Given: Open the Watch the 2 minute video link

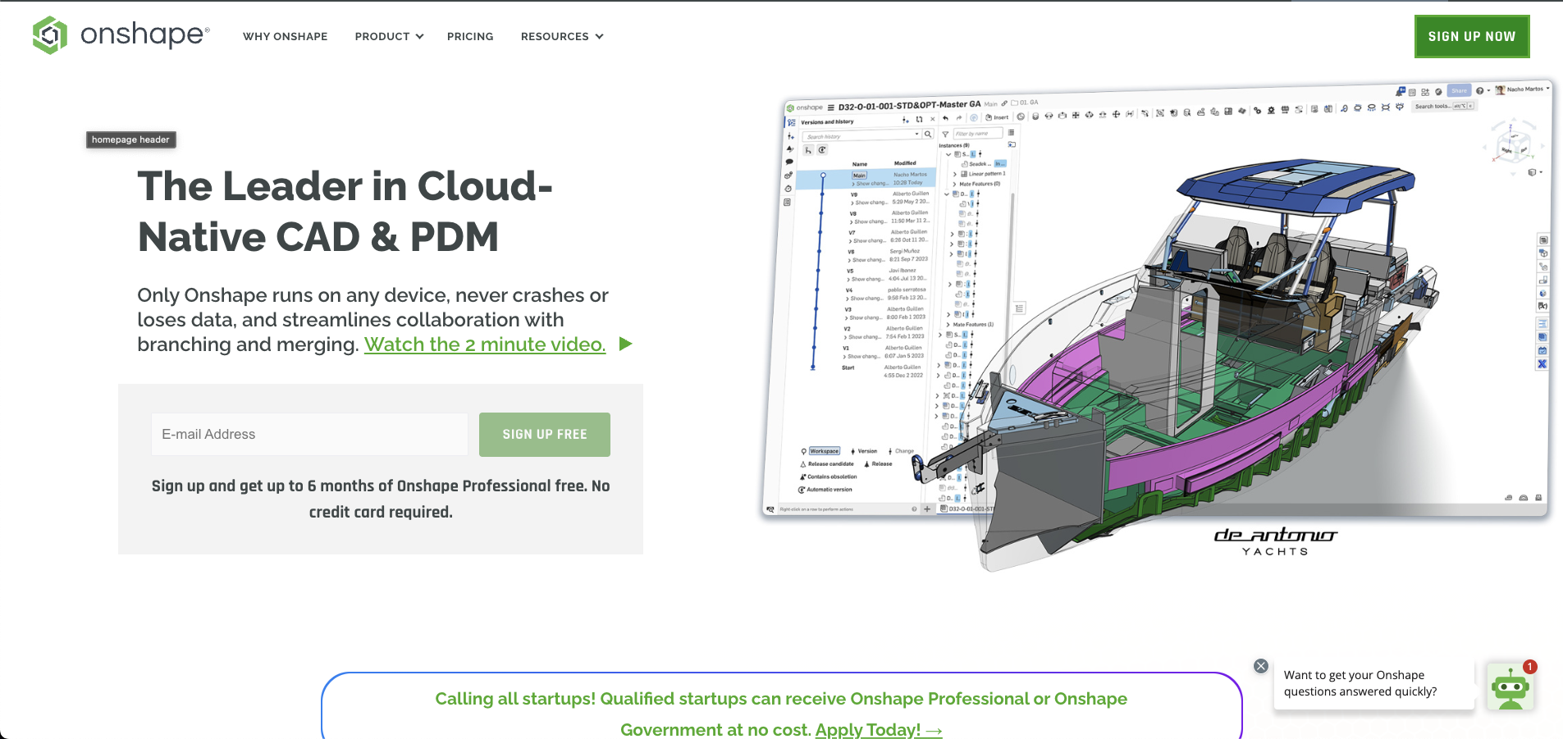Looking at the screenshot, I should [485, 344].
